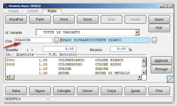Viewport: 177px width, 106px height.
Task: Expand the Id. Variante dropdown arrow
Action: pyautogui.click(x=137, y=32)
